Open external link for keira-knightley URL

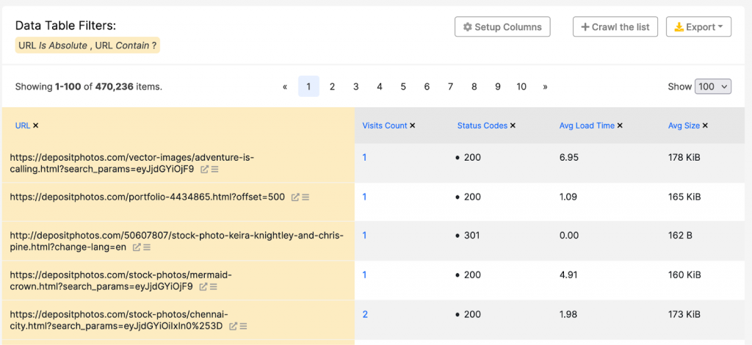point(137,247)
